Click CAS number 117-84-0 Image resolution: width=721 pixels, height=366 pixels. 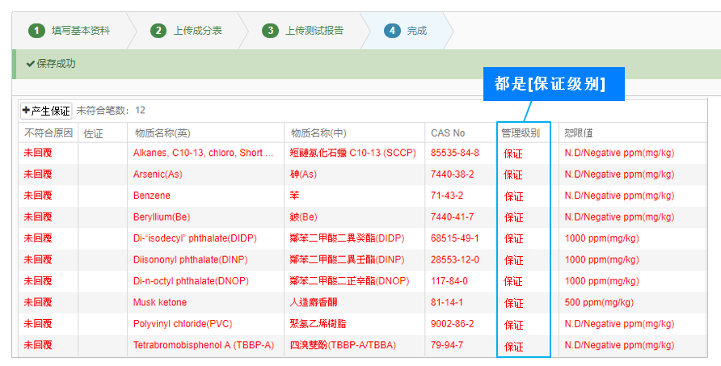[449, 281]
